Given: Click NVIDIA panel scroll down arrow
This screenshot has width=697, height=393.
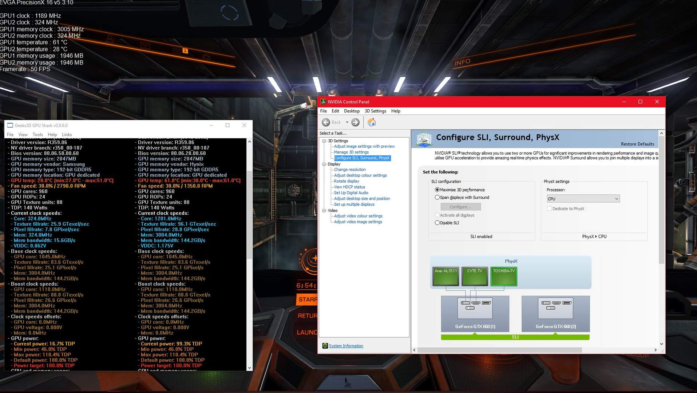Looking at the screenshot, I should 662,344.
